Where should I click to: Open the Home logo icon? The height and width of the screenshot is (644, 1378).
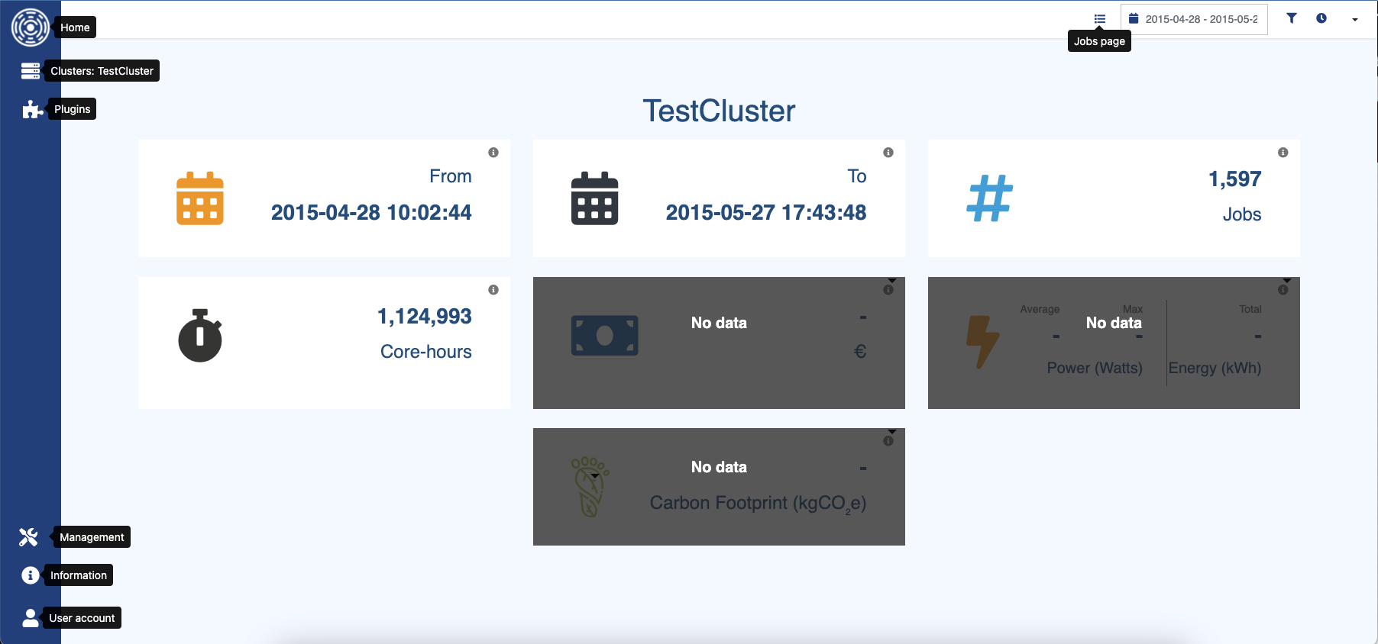(31, 27)
